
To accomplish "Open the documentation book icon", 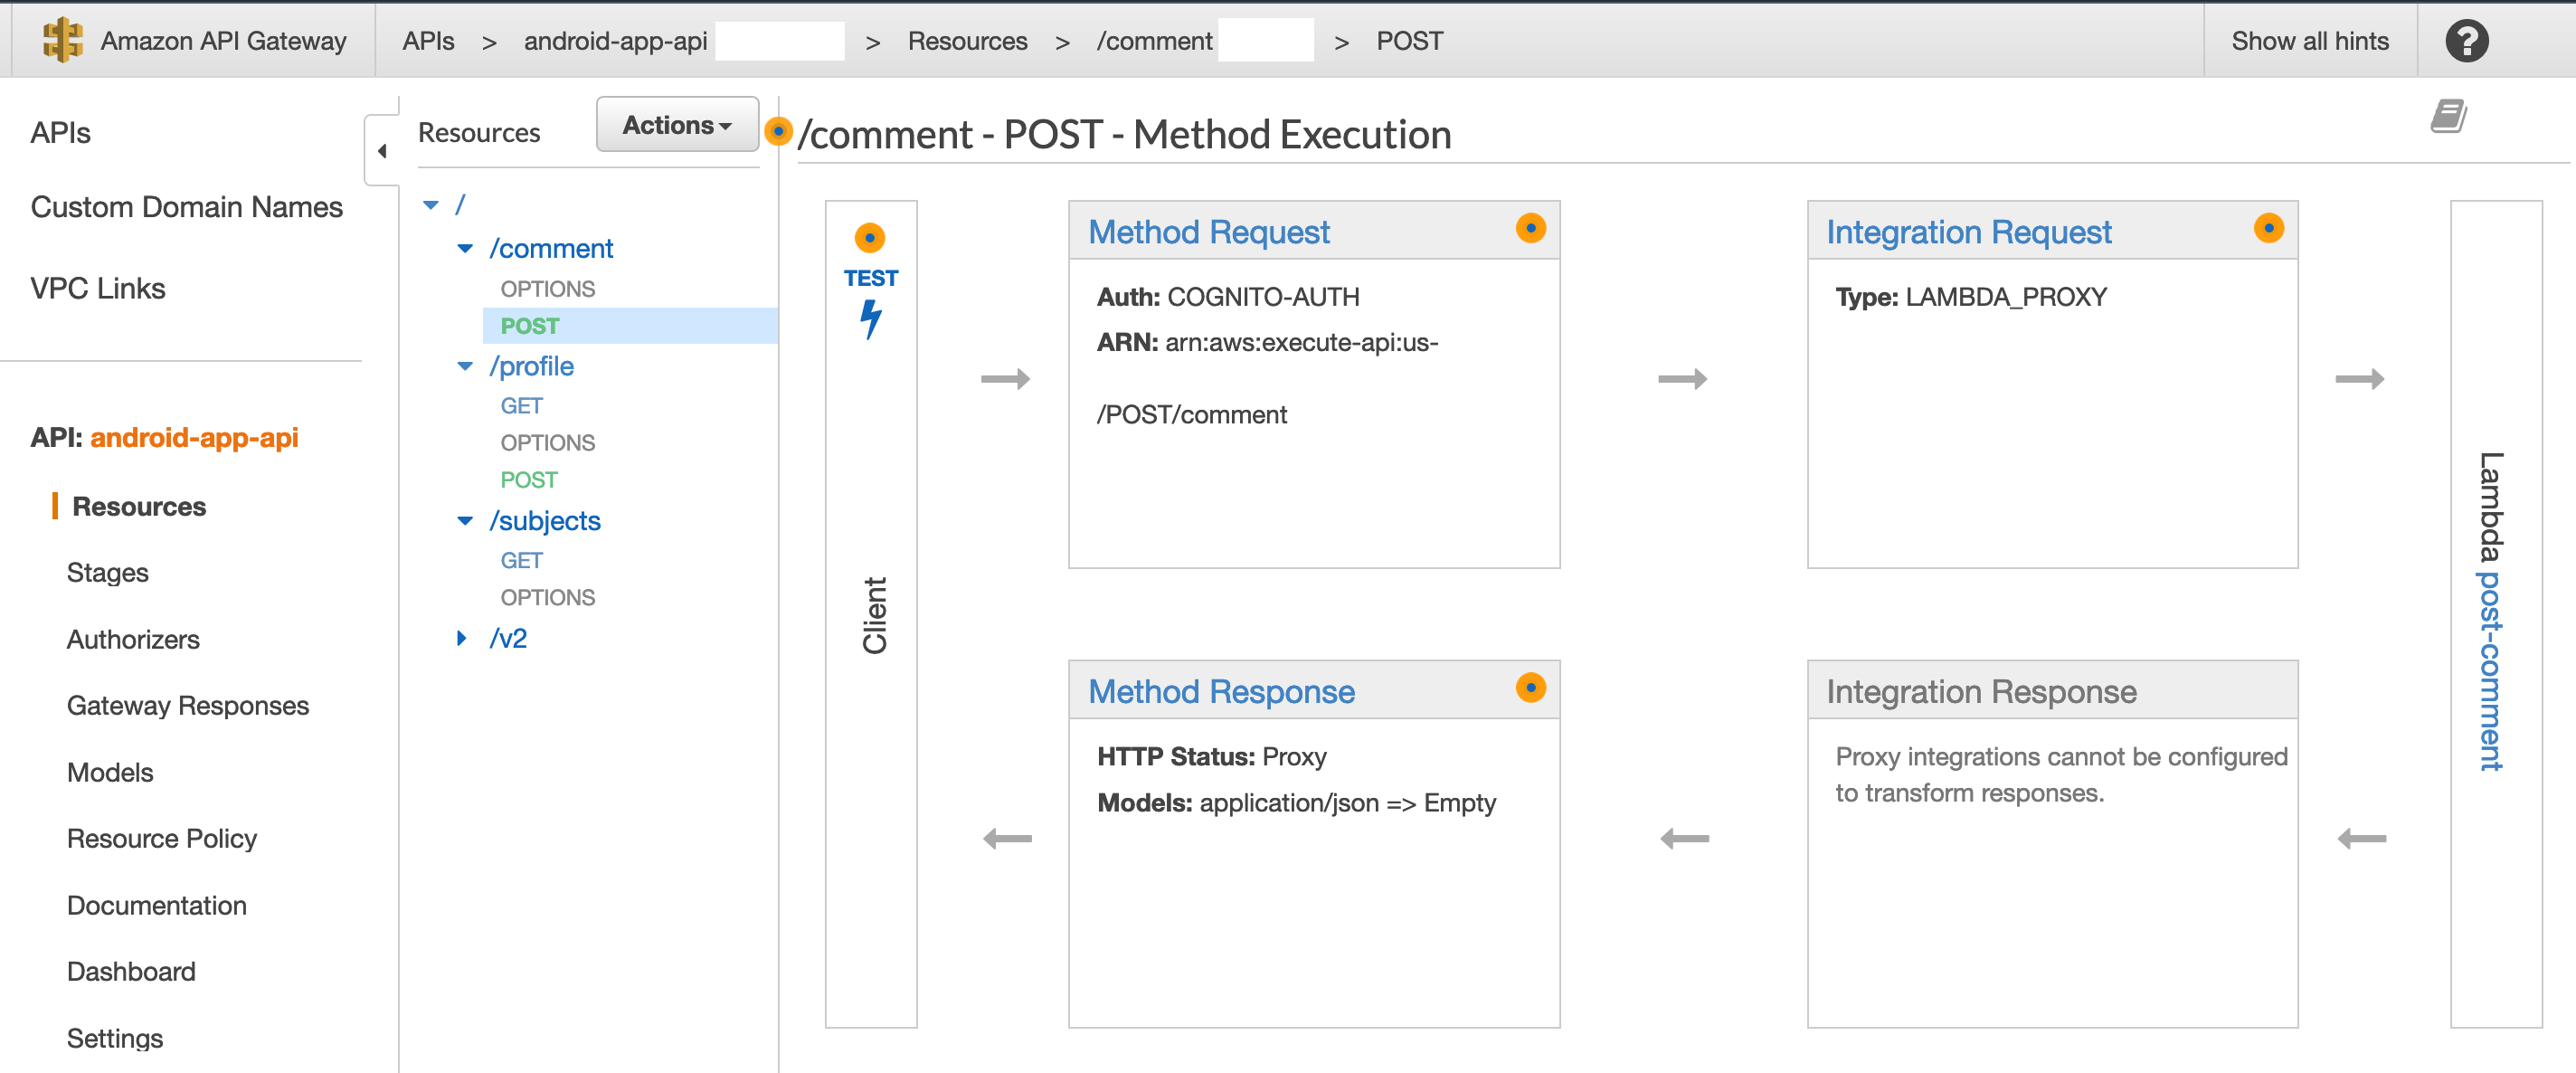I will pos(2448,117).
